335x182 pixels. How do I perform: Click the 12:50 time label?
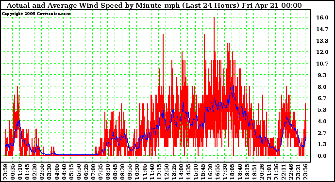166,172
